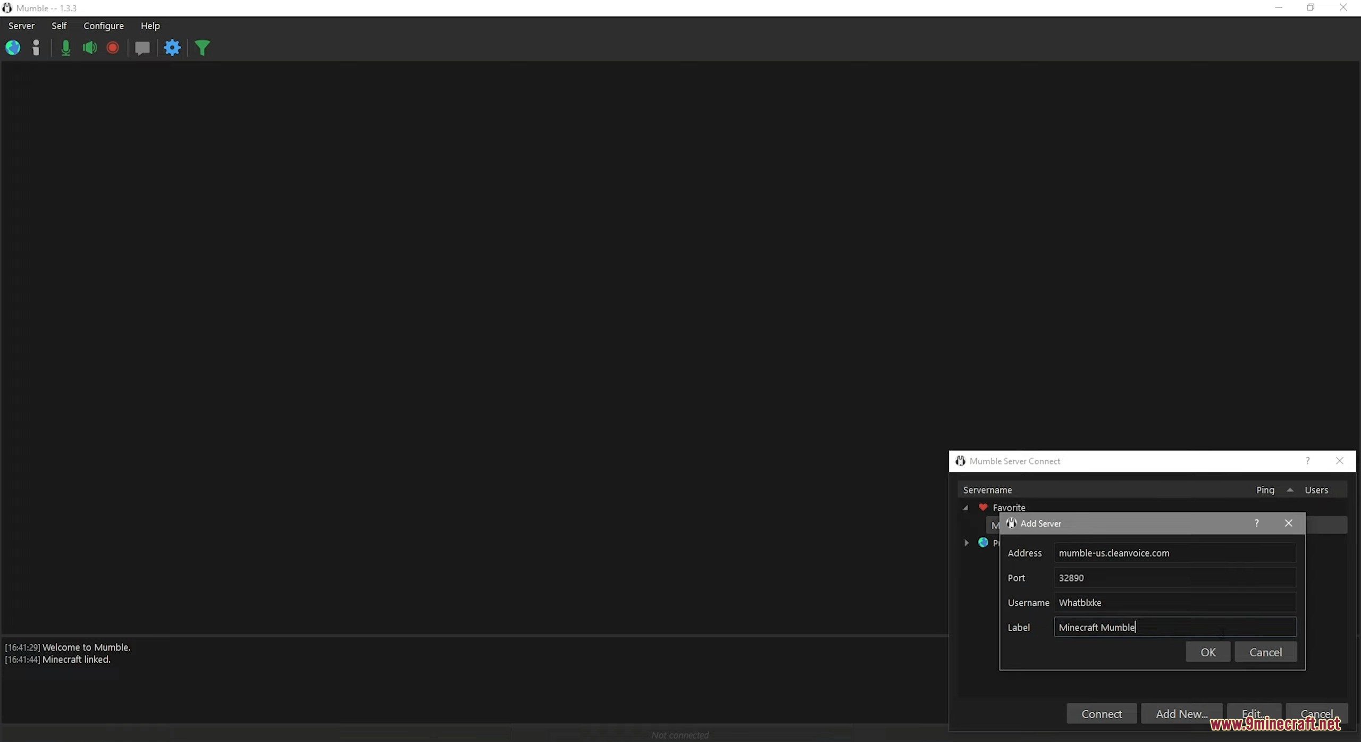Click the 'Minecraft linked.' log entry
The height and width of the screenshot is (742, 1361).
tap(77, 660)
